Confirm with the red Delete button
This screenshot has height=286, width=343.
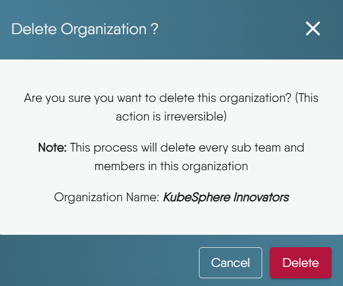301,263
